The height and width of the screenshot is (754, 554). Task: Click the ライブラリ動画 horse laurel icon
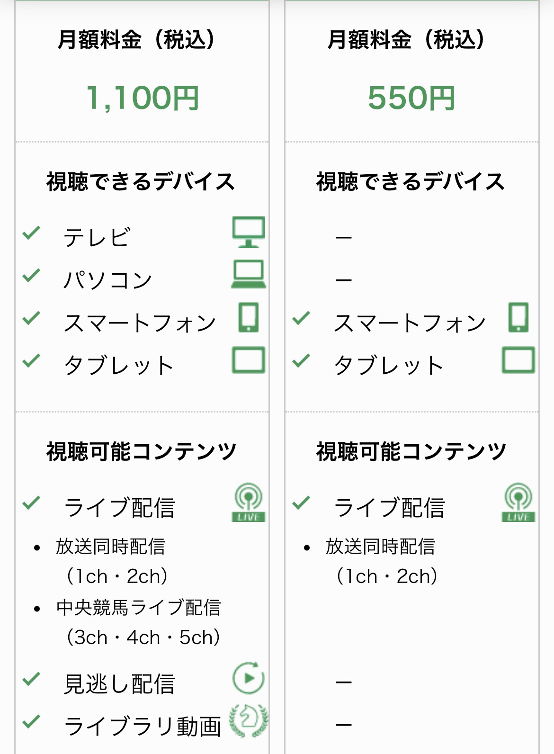pos(249,720)
